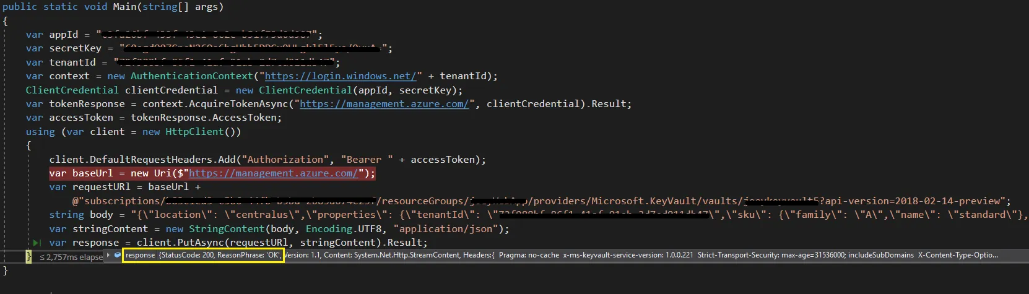
Task: Click the object icon beside response datatip
Action: point(117,255)
